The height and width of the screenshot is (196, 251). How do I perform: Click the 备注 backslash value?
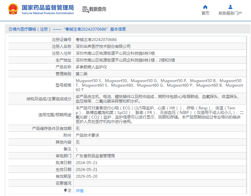pos(76,149)
